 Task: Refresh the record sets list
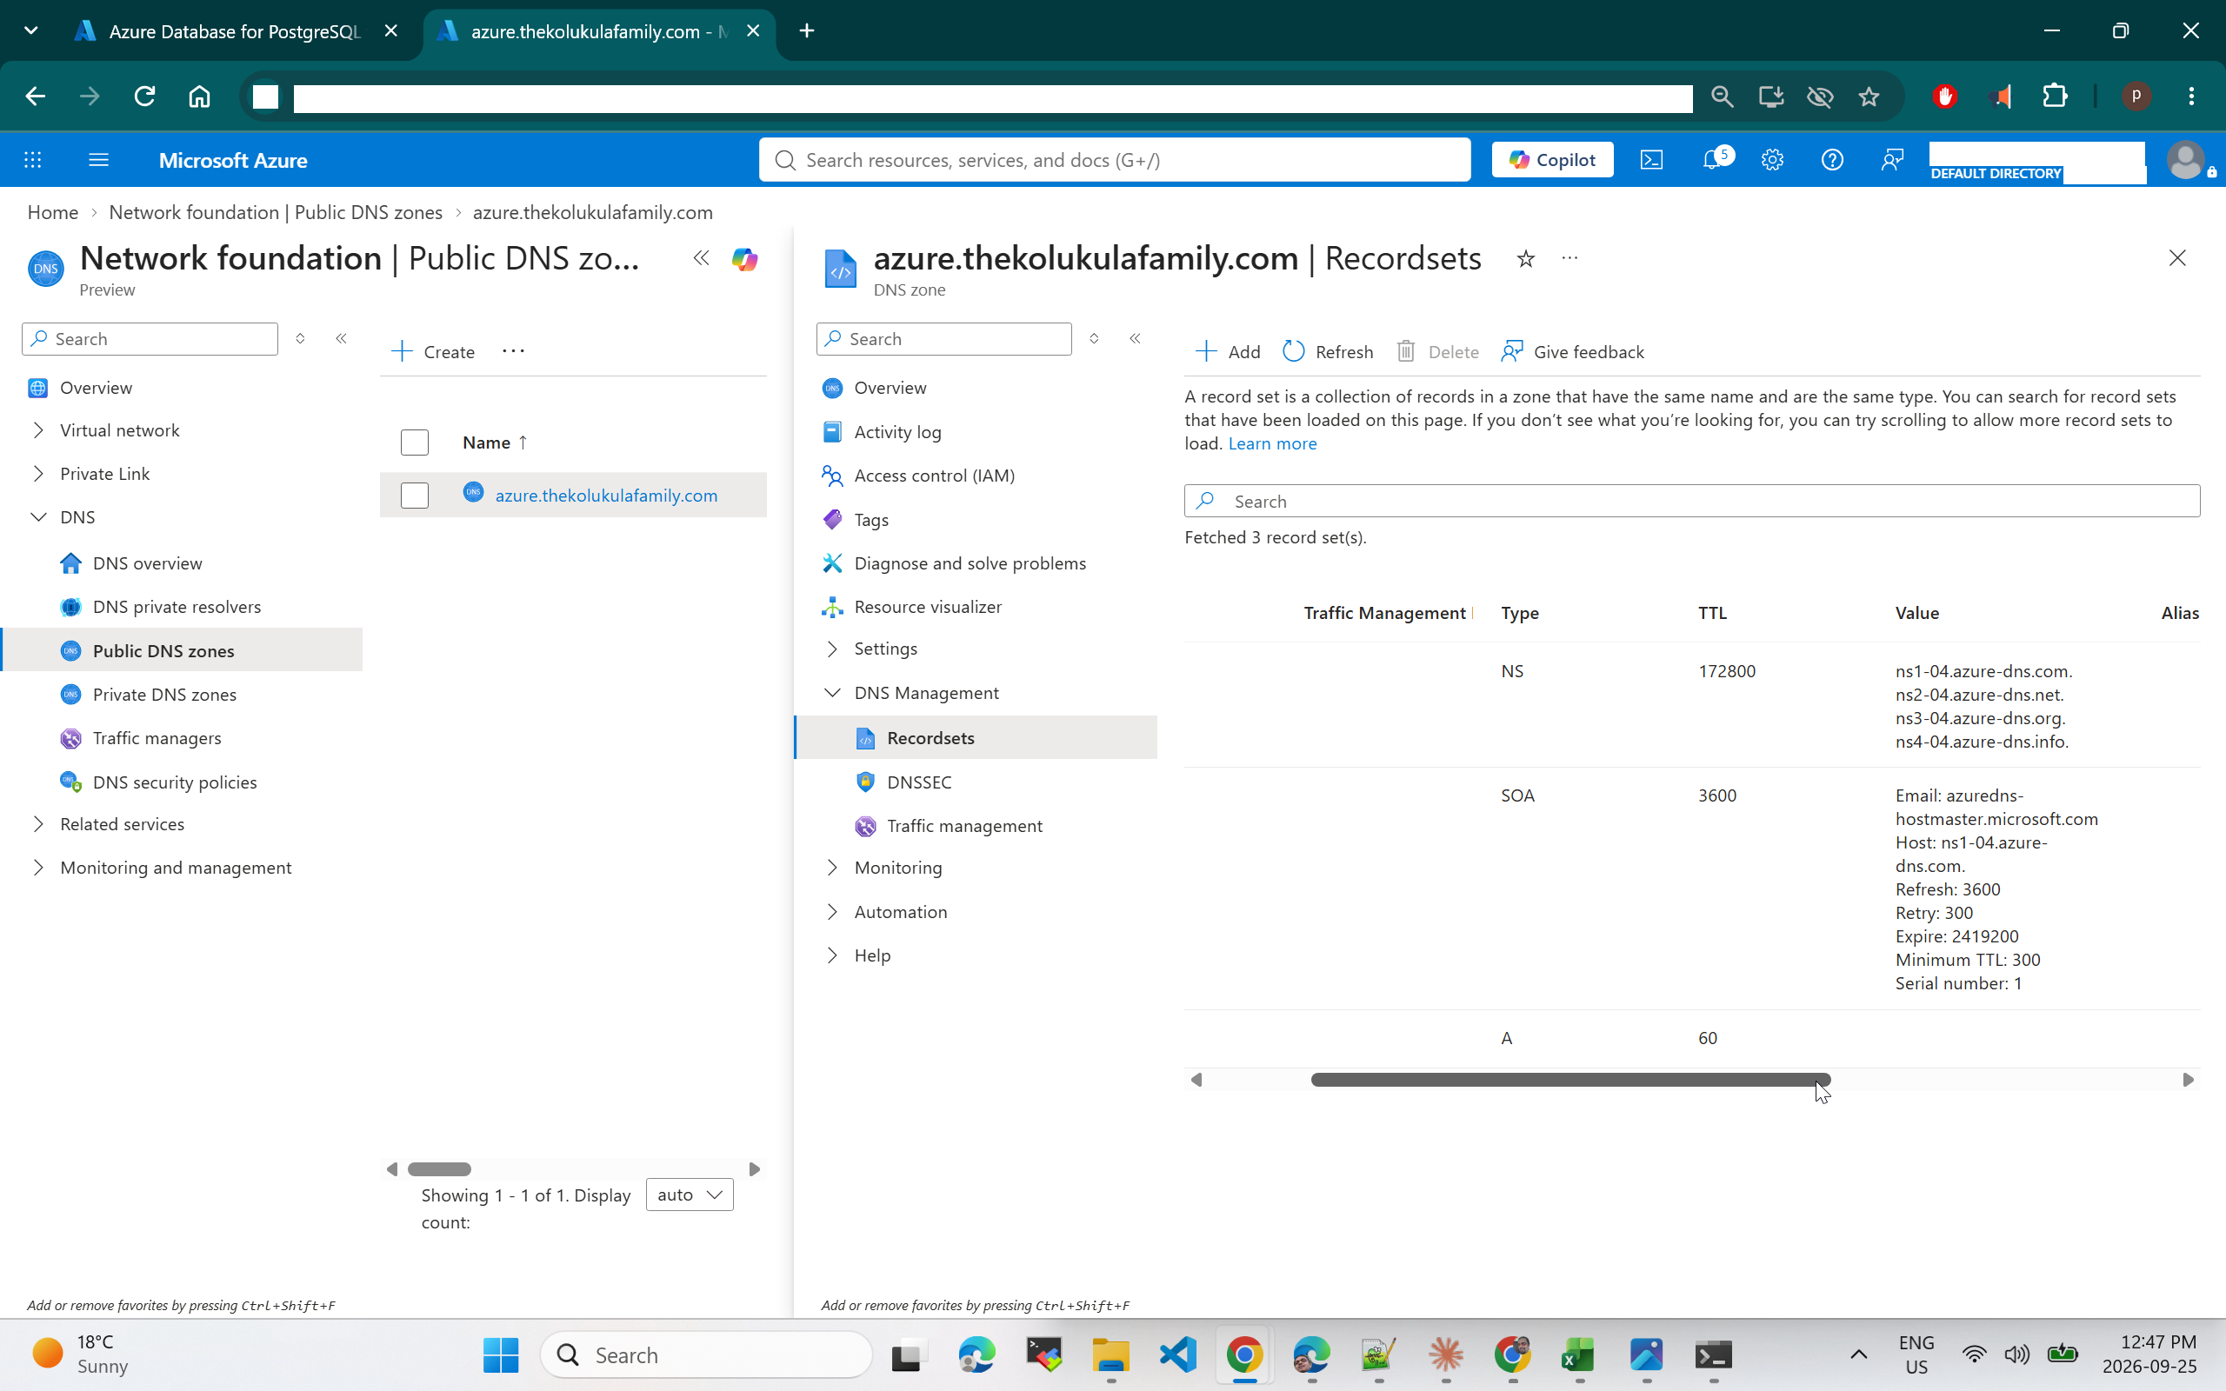(x=1327, y=351)
